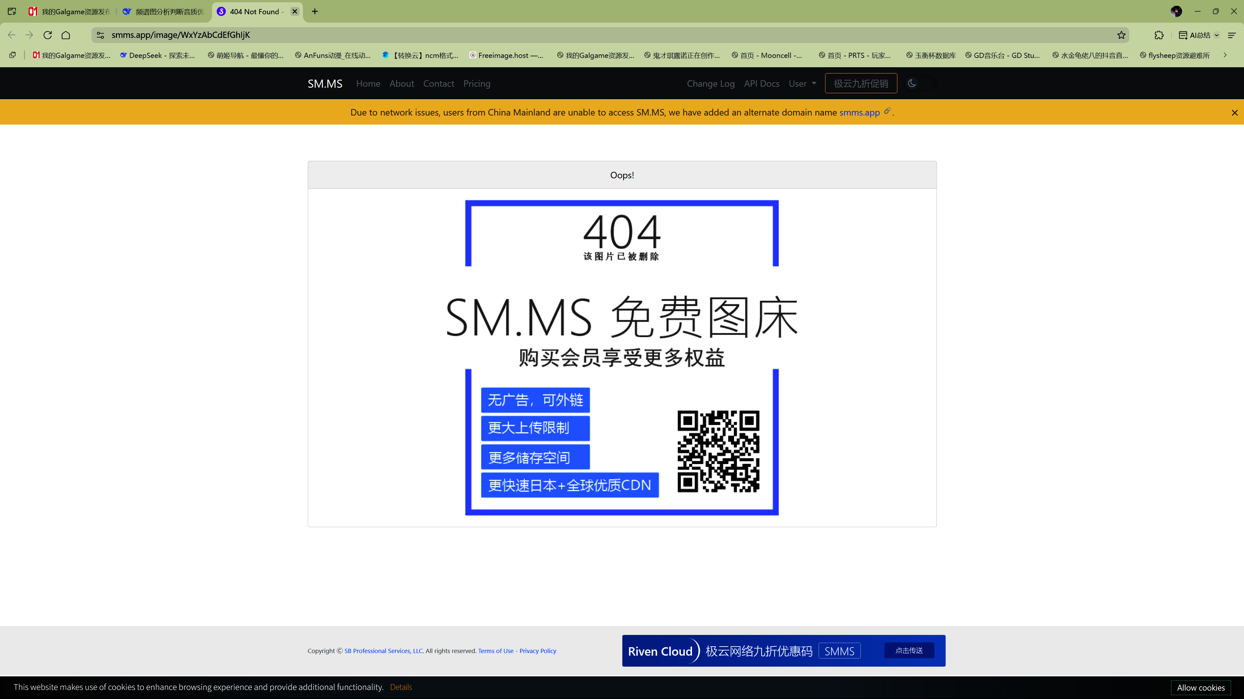Image resolution: width=1244 pixels, height=699 pixels.
Task: Show more bookmarks with the chevron
Action: [x=1225, y=55]
